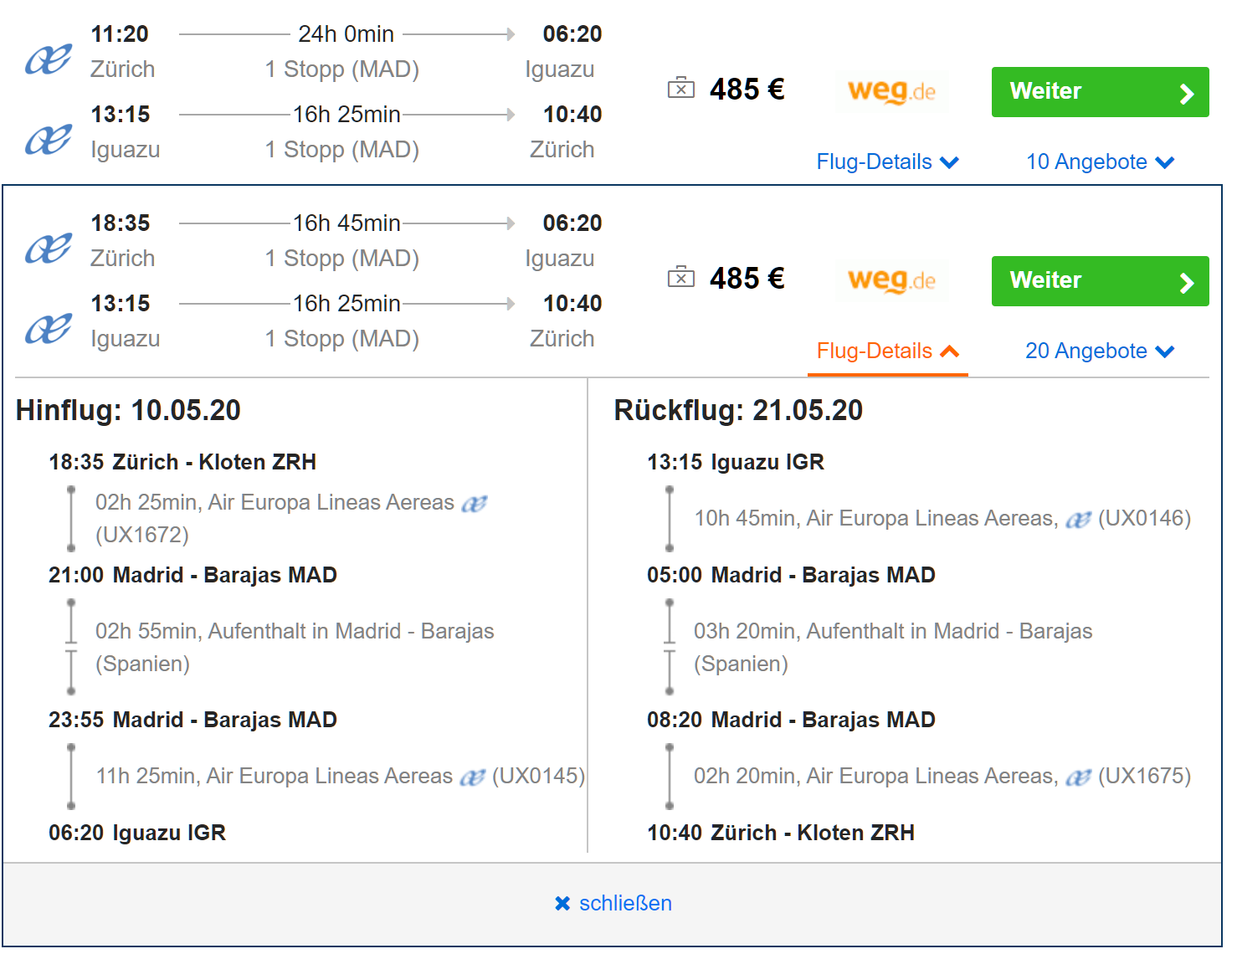Screen dimensions: 1237x954
Task: Click the Air Europa icon next to UX1675
Action: 1078,777
